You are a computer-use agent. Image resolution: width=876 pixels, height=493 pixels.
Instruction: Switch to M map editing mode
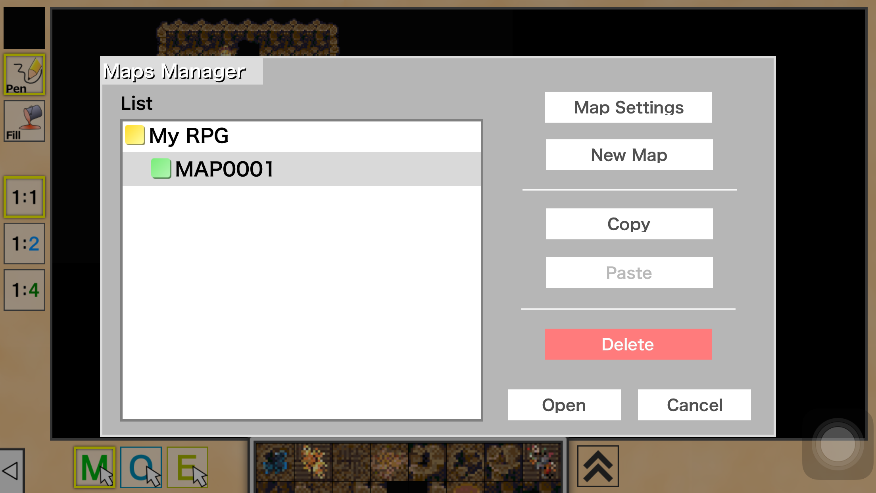point(94,467)
